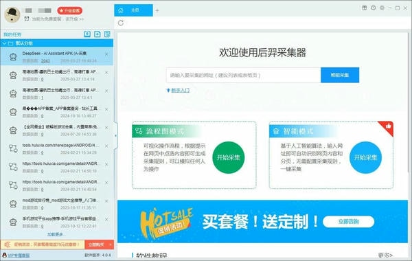The width and height of the screenshot is (412, 261).
Task: Collapse sidebar with the divider arrow handle
Action: (115, 135)
